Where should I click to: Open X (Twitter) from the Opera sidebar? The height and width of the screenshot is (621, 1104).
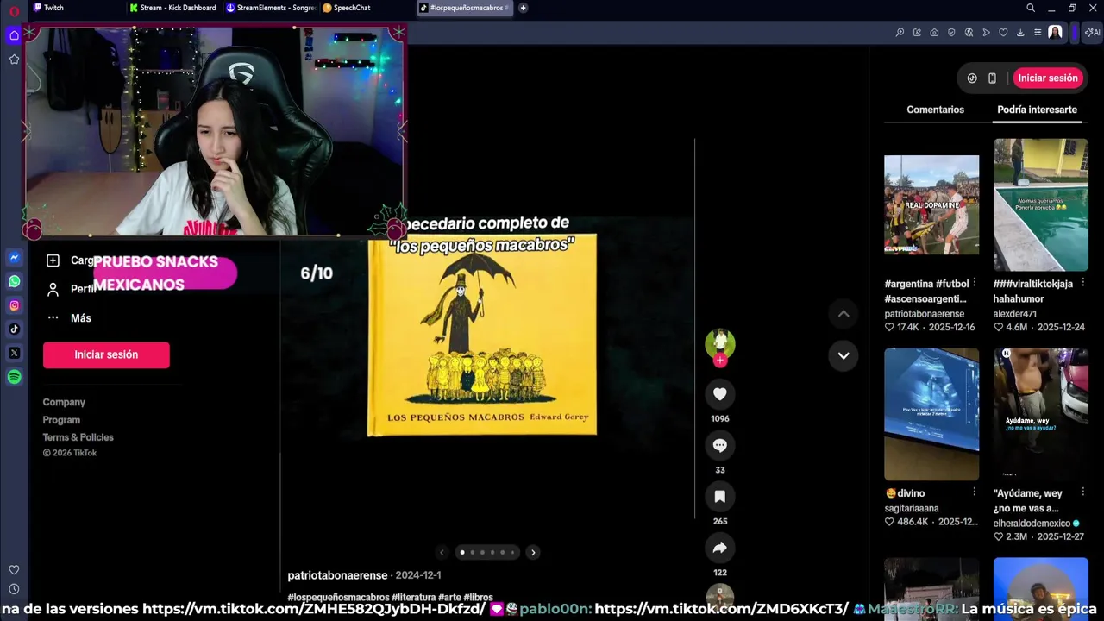tap(14, 353)
